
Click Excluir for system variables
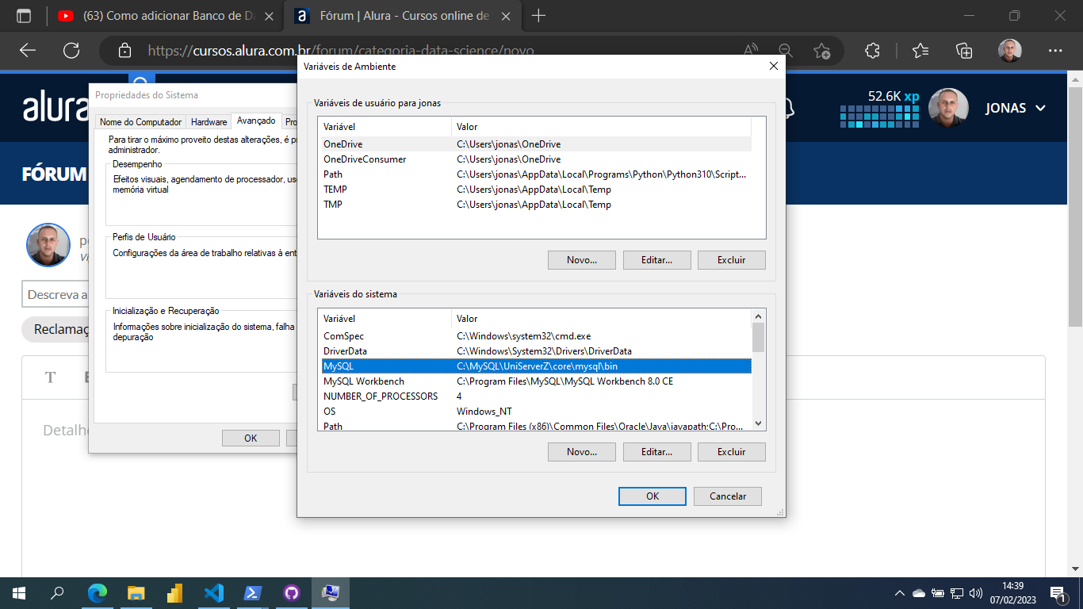pos(731,452)
